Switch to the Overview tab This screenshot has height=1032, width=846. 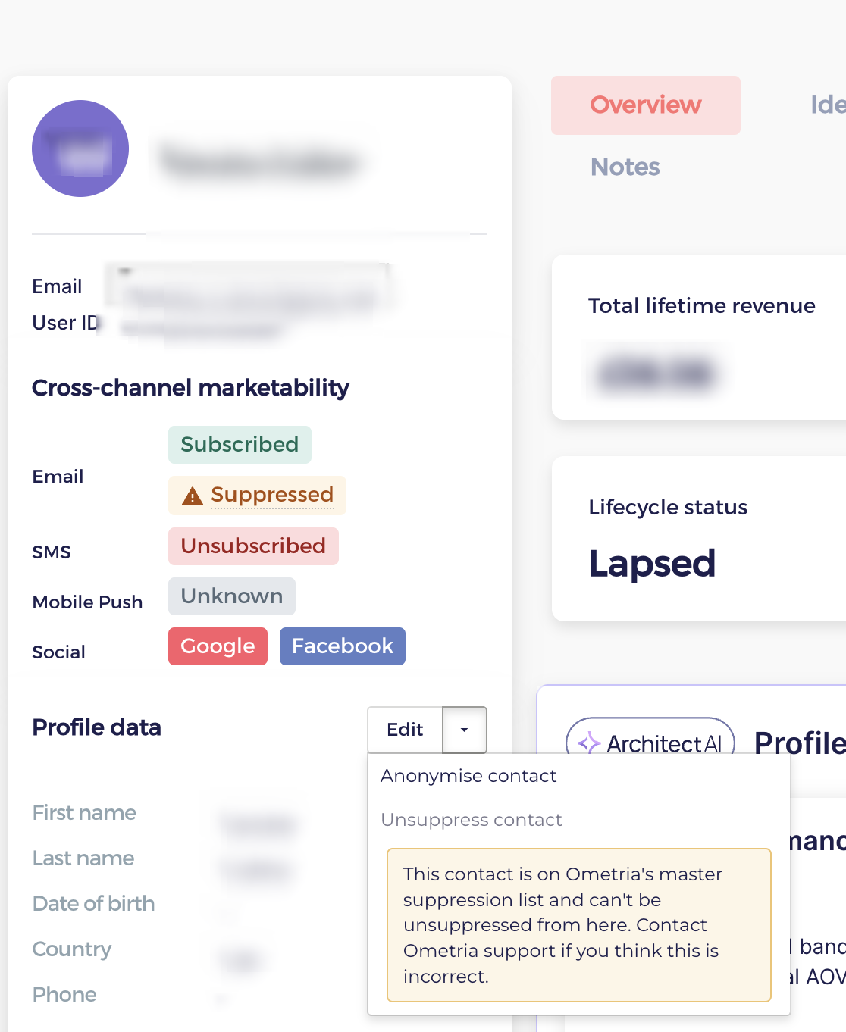(646, 105)
